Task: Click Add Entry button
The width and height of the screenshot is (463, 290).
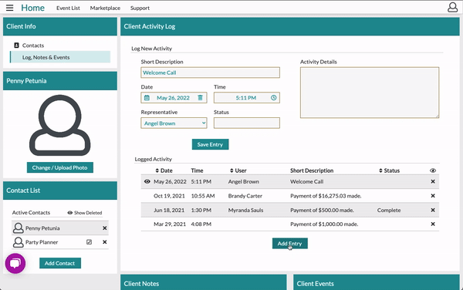Action: coord(290,244)
